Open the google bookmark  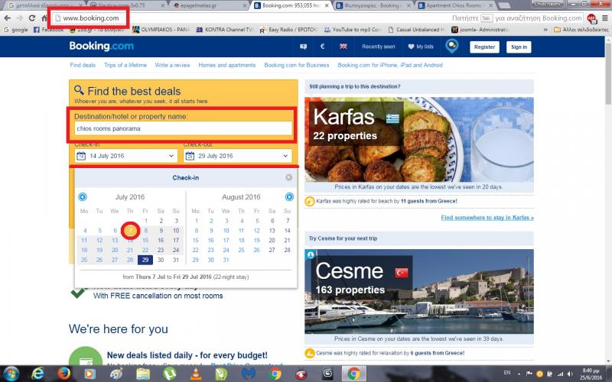[15, 30]
